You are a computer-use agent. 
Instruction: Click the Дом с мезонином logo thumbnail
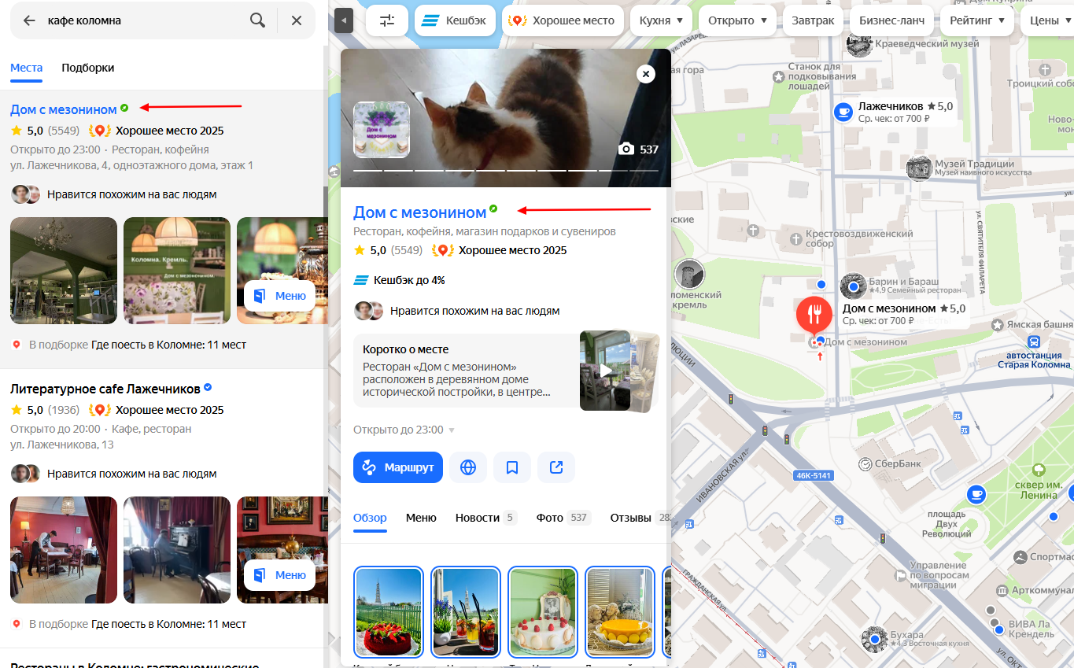pos(382,130)
